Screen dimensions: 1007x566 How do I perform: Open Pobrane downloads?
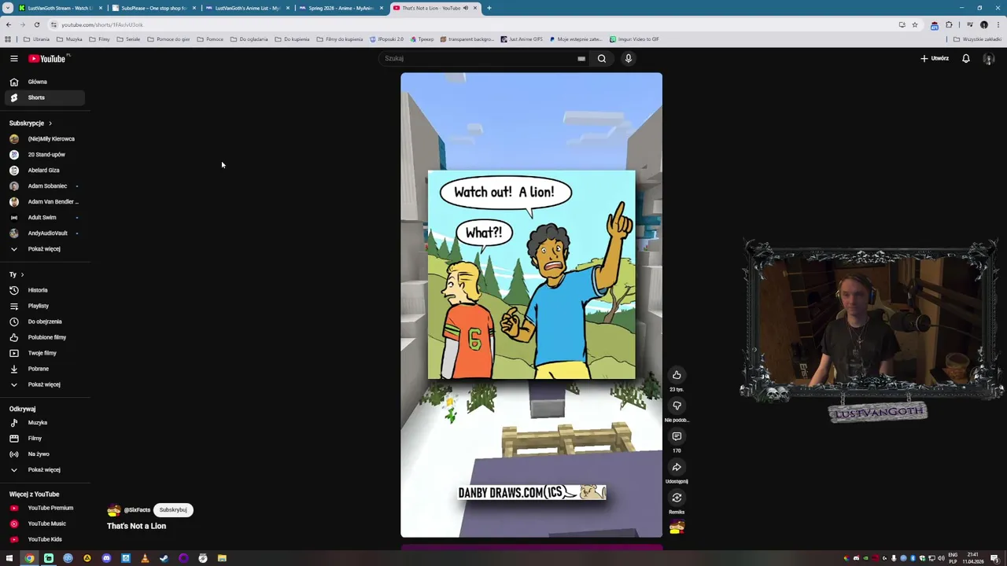click(43, 369)
